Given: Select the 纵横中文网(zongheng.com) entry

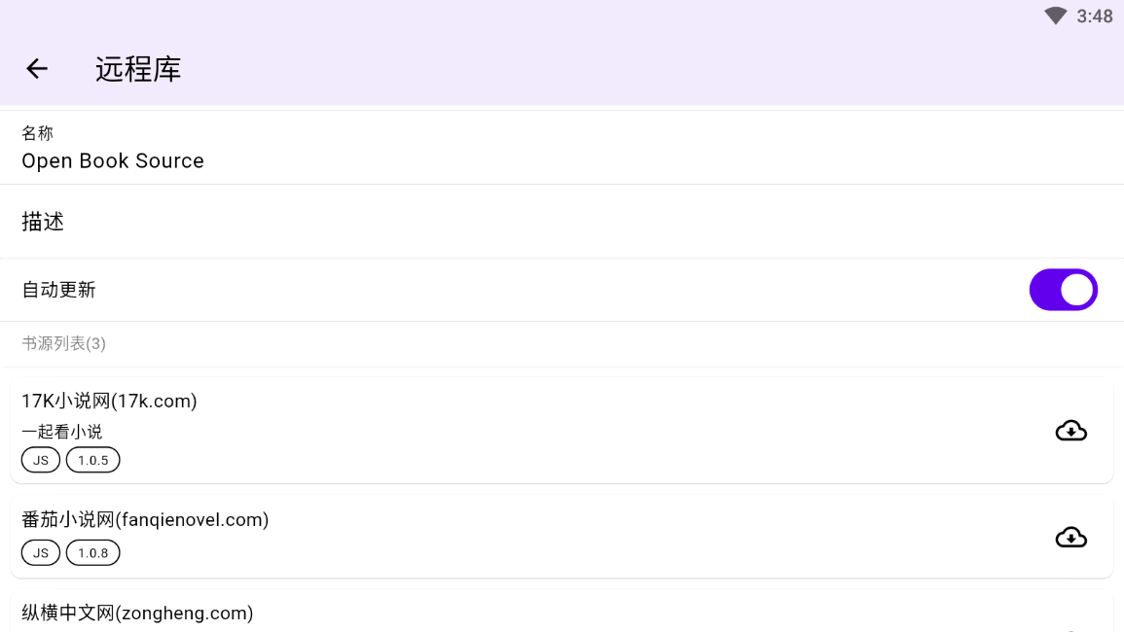Looking at the screenshot, I should click(x=137, y=614).
